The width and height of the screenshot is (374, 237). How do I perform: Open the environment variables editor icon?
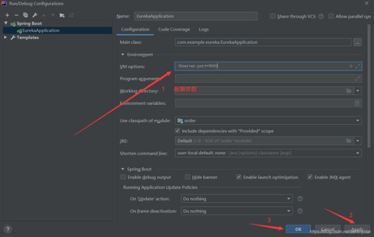pos(357,103)
